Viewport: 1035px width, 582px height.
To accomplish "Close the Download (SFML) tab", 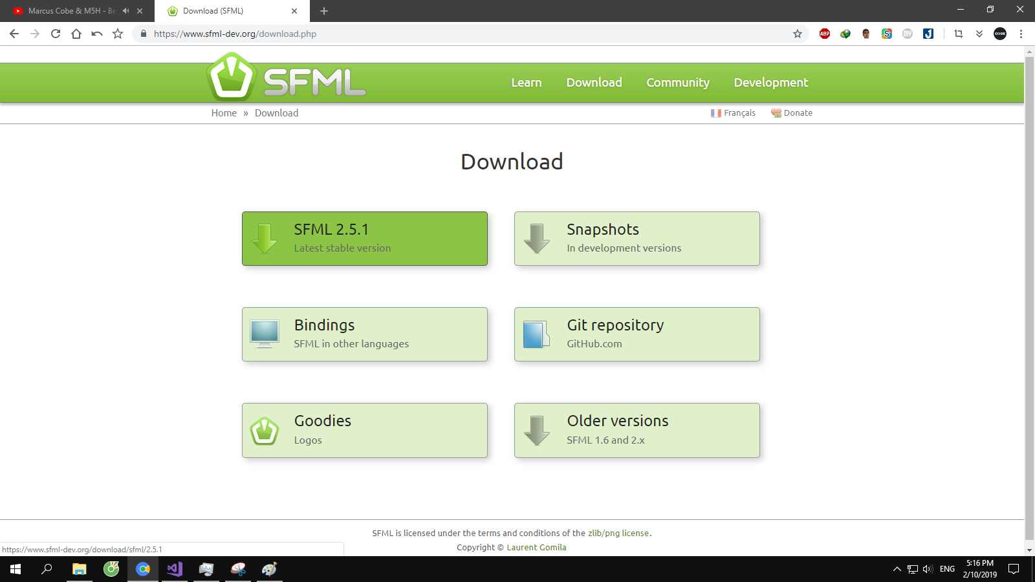I will 294,11.
